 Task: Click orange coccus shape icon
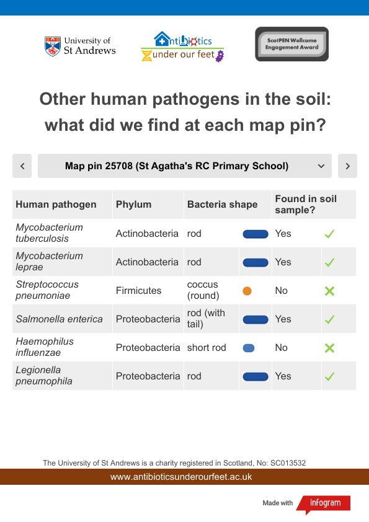coord(247,291)
